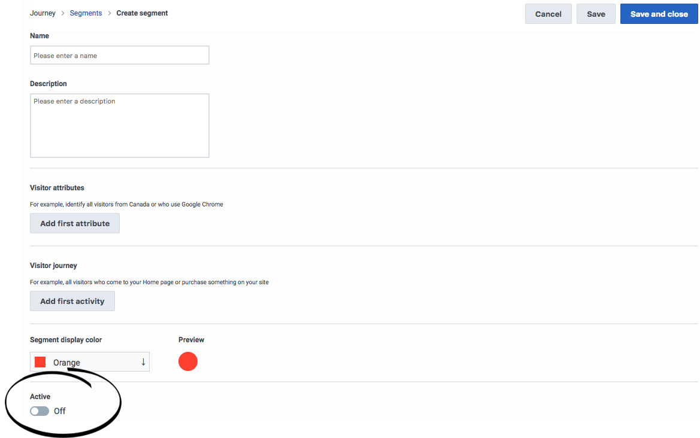Image resolution: width=700 pixels, height=438 pixels.
Task: Click Add first attribute
Action: (x=75, y=223)
